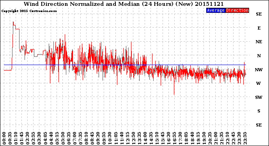Click the 02:20 time axis label
The image size is (269, 146).
pyautogui.click(x=28, y=138)
